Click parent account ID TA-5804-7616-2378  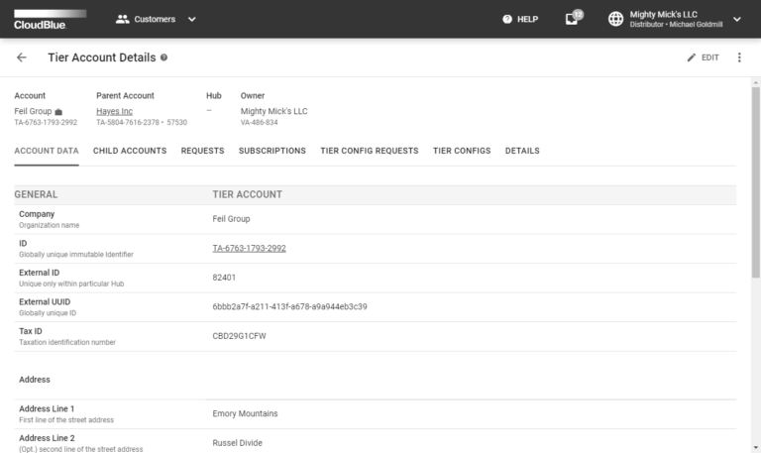(128, 122)
